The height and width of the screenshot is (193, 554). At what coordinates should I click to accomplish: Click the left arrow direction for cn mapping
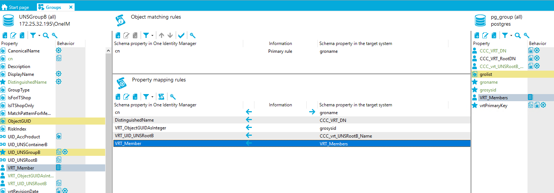click(249, 112)
